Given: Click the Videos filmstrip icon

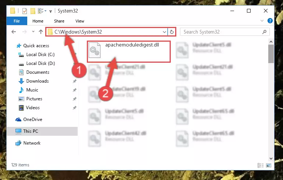Looking at the screenshot, I should 21,108.
